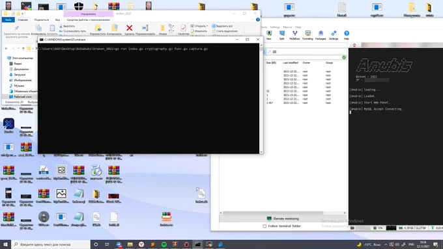Sort by Last modified column header

pos(291,62)
